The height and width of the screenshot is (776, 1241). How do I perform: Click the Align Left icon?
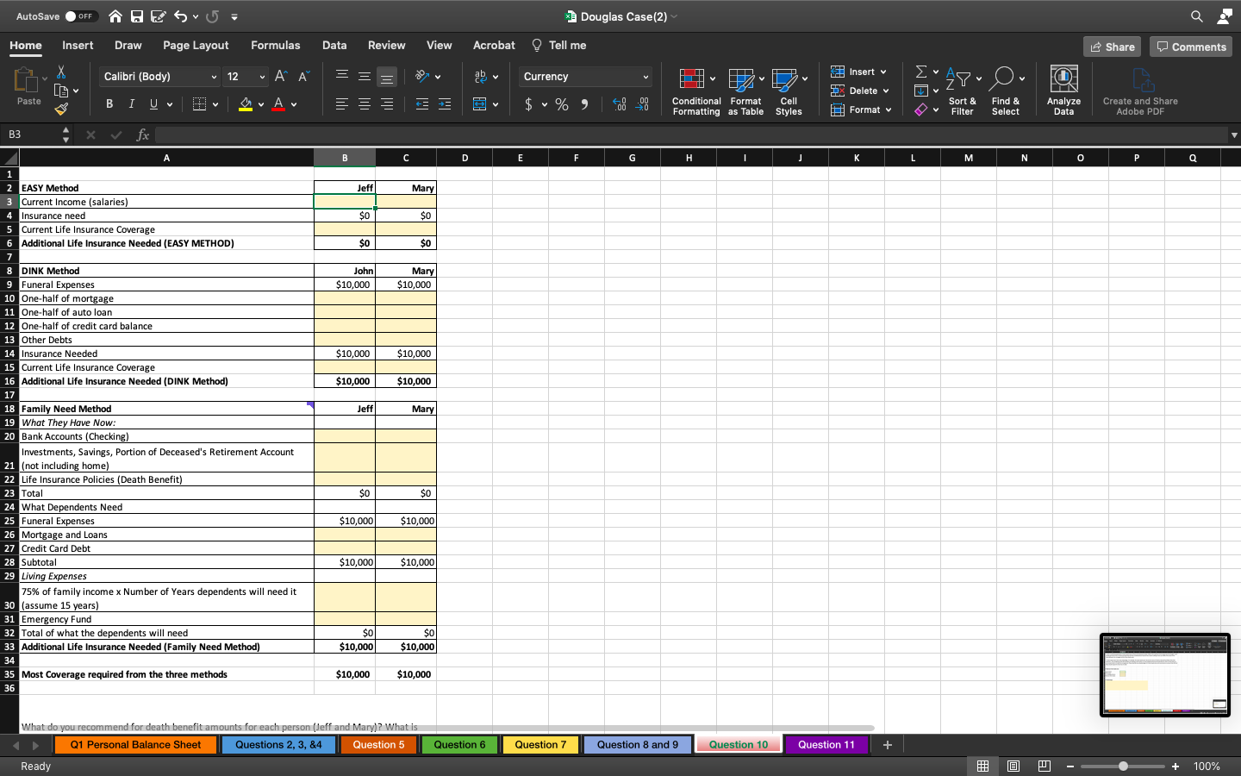pyautogui.click(x=342, y=104)
